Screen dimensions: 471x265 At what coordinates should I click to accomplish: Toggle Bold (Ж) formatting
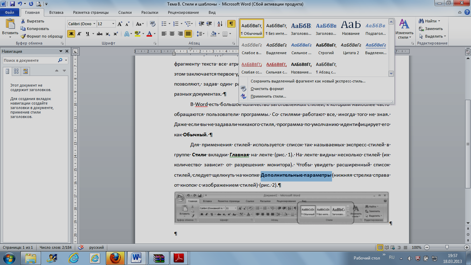(x=71, y=34)
